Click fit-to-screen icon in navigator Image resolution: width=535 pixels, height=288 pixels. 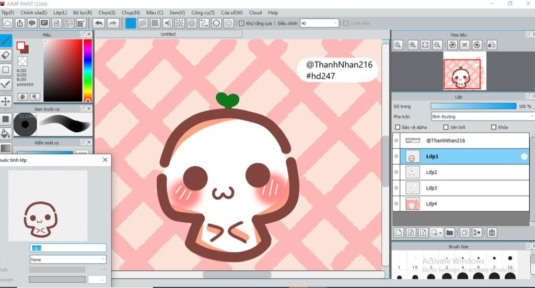[425, 45]
